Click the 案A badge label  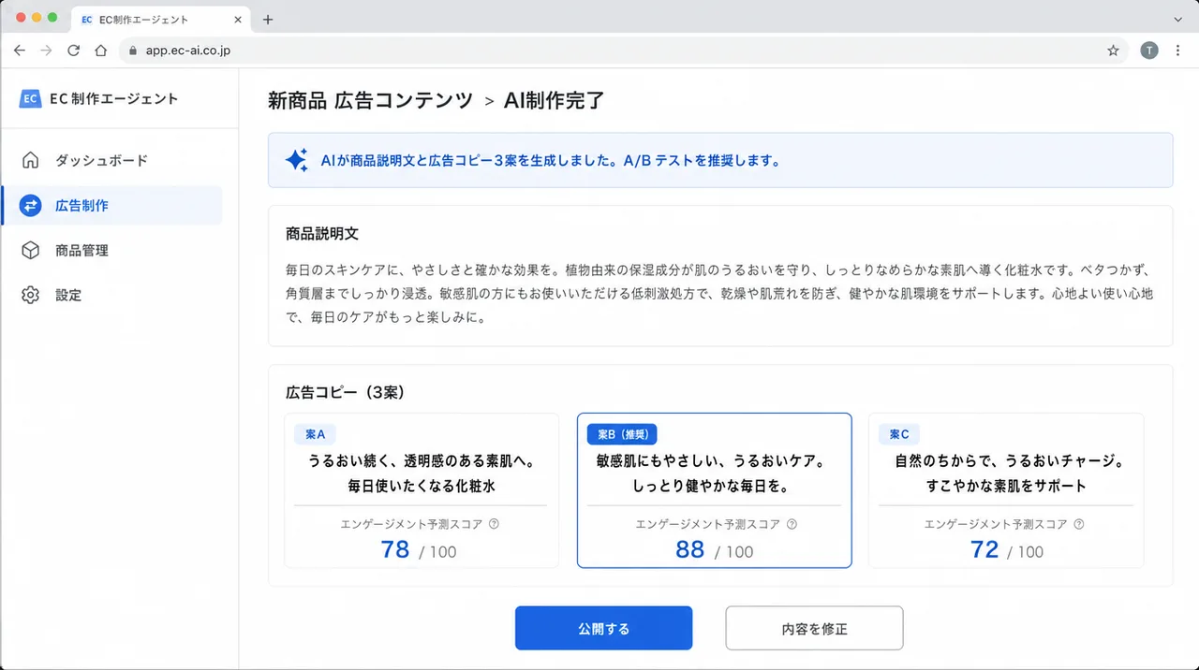[x=316, y=434]
